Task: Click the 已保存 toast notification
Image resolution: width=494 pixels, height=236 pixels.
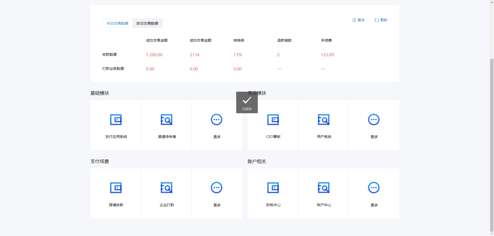Action: pos(247,102)
